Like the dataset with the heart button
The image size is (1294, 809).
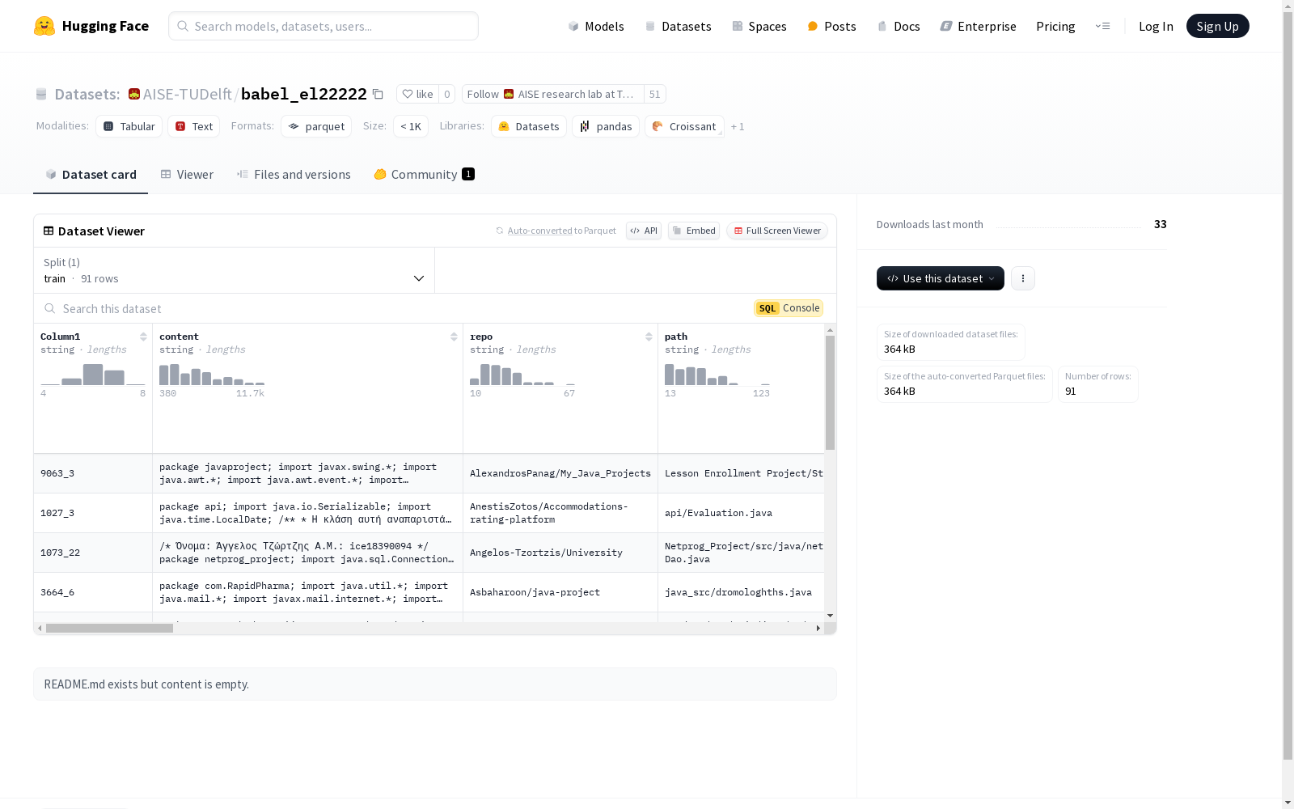tap(417, 94)
